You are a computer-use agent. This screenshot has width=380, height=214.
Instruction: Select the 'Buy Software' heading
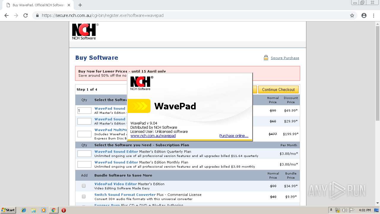point(96,58)
